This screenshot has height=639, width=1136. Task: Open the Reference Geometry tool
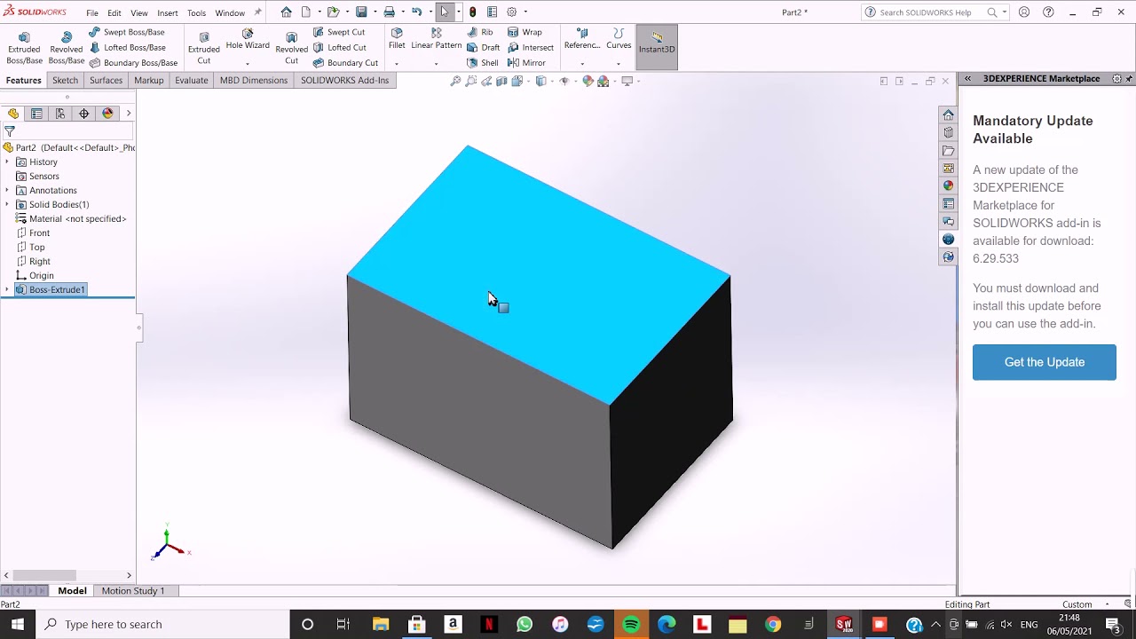(582, 39)
